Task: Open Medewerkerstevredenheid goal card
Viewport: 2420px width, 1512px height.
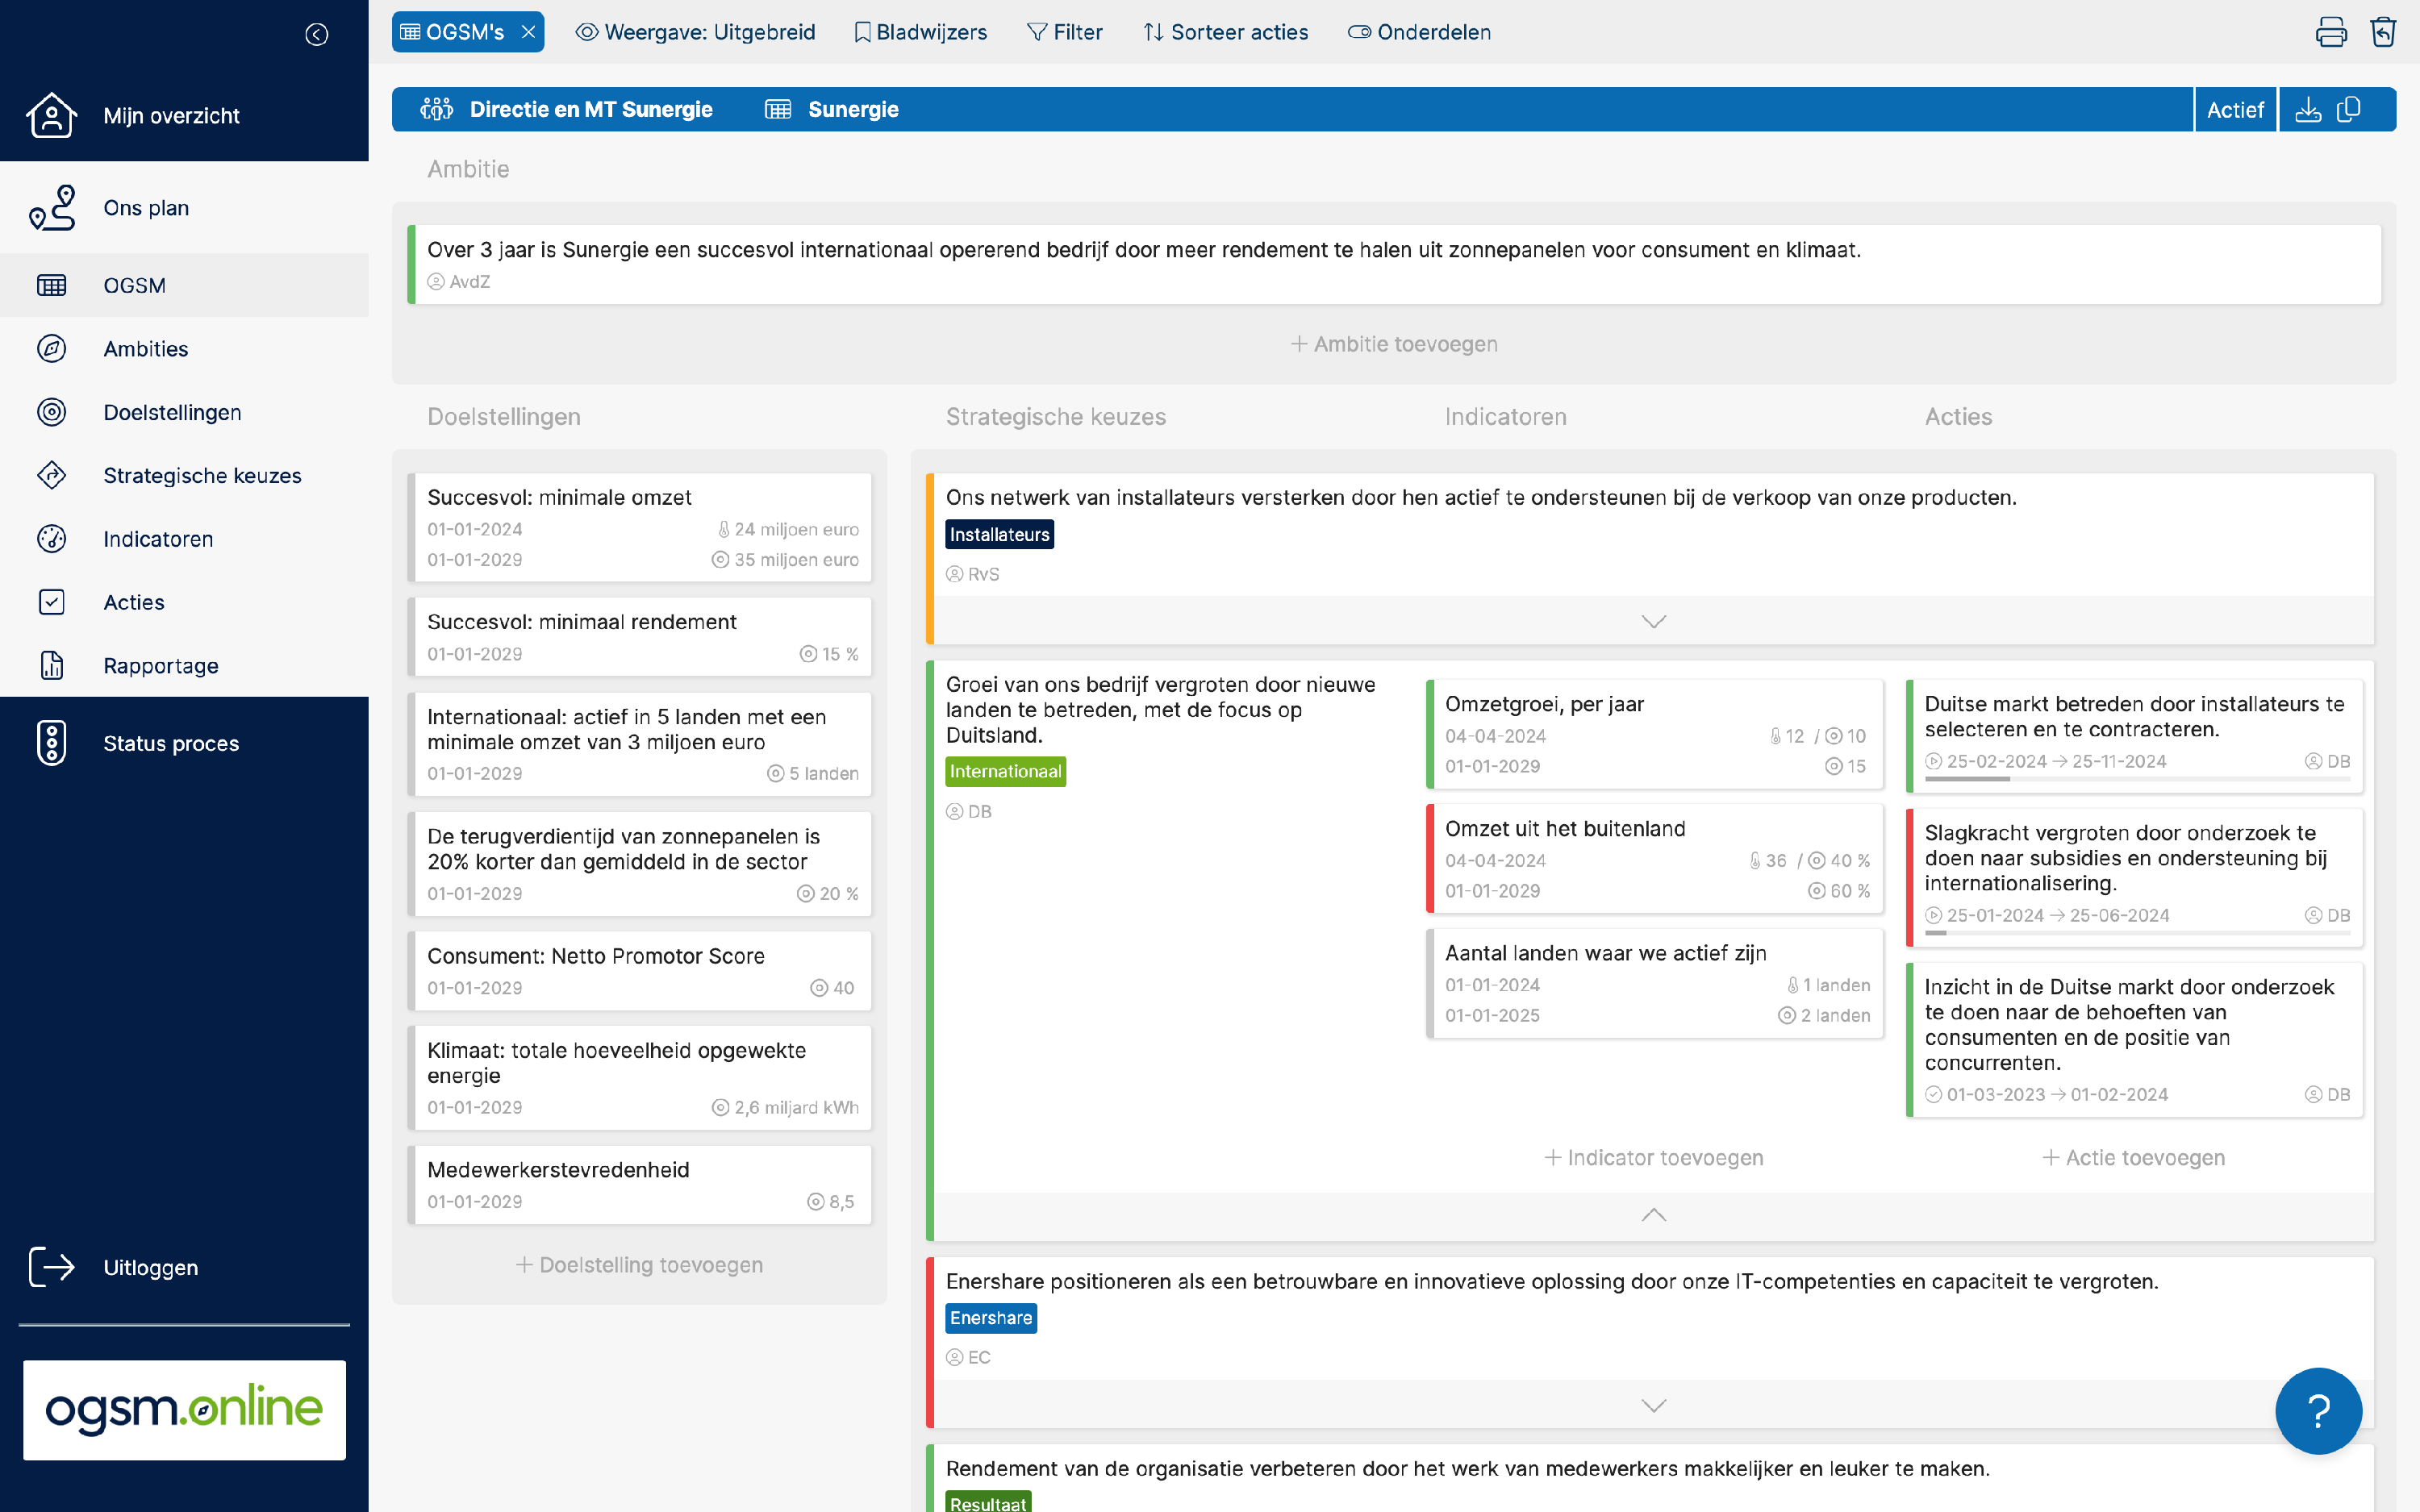Action: pos(639,1184)
